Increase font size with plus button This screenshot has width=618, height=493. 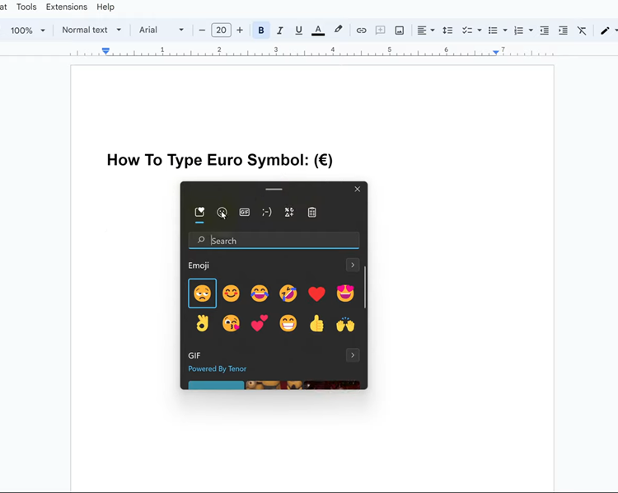(240, 31)
